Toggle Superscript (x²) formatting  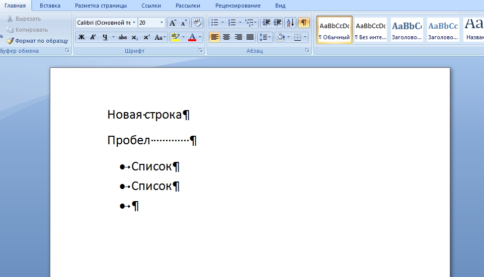pyautogui.click(x=146, y=37)
